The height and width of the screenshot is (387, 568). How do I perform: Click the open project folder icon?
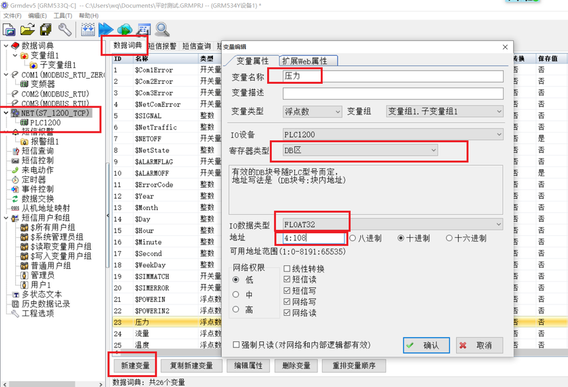28,29
